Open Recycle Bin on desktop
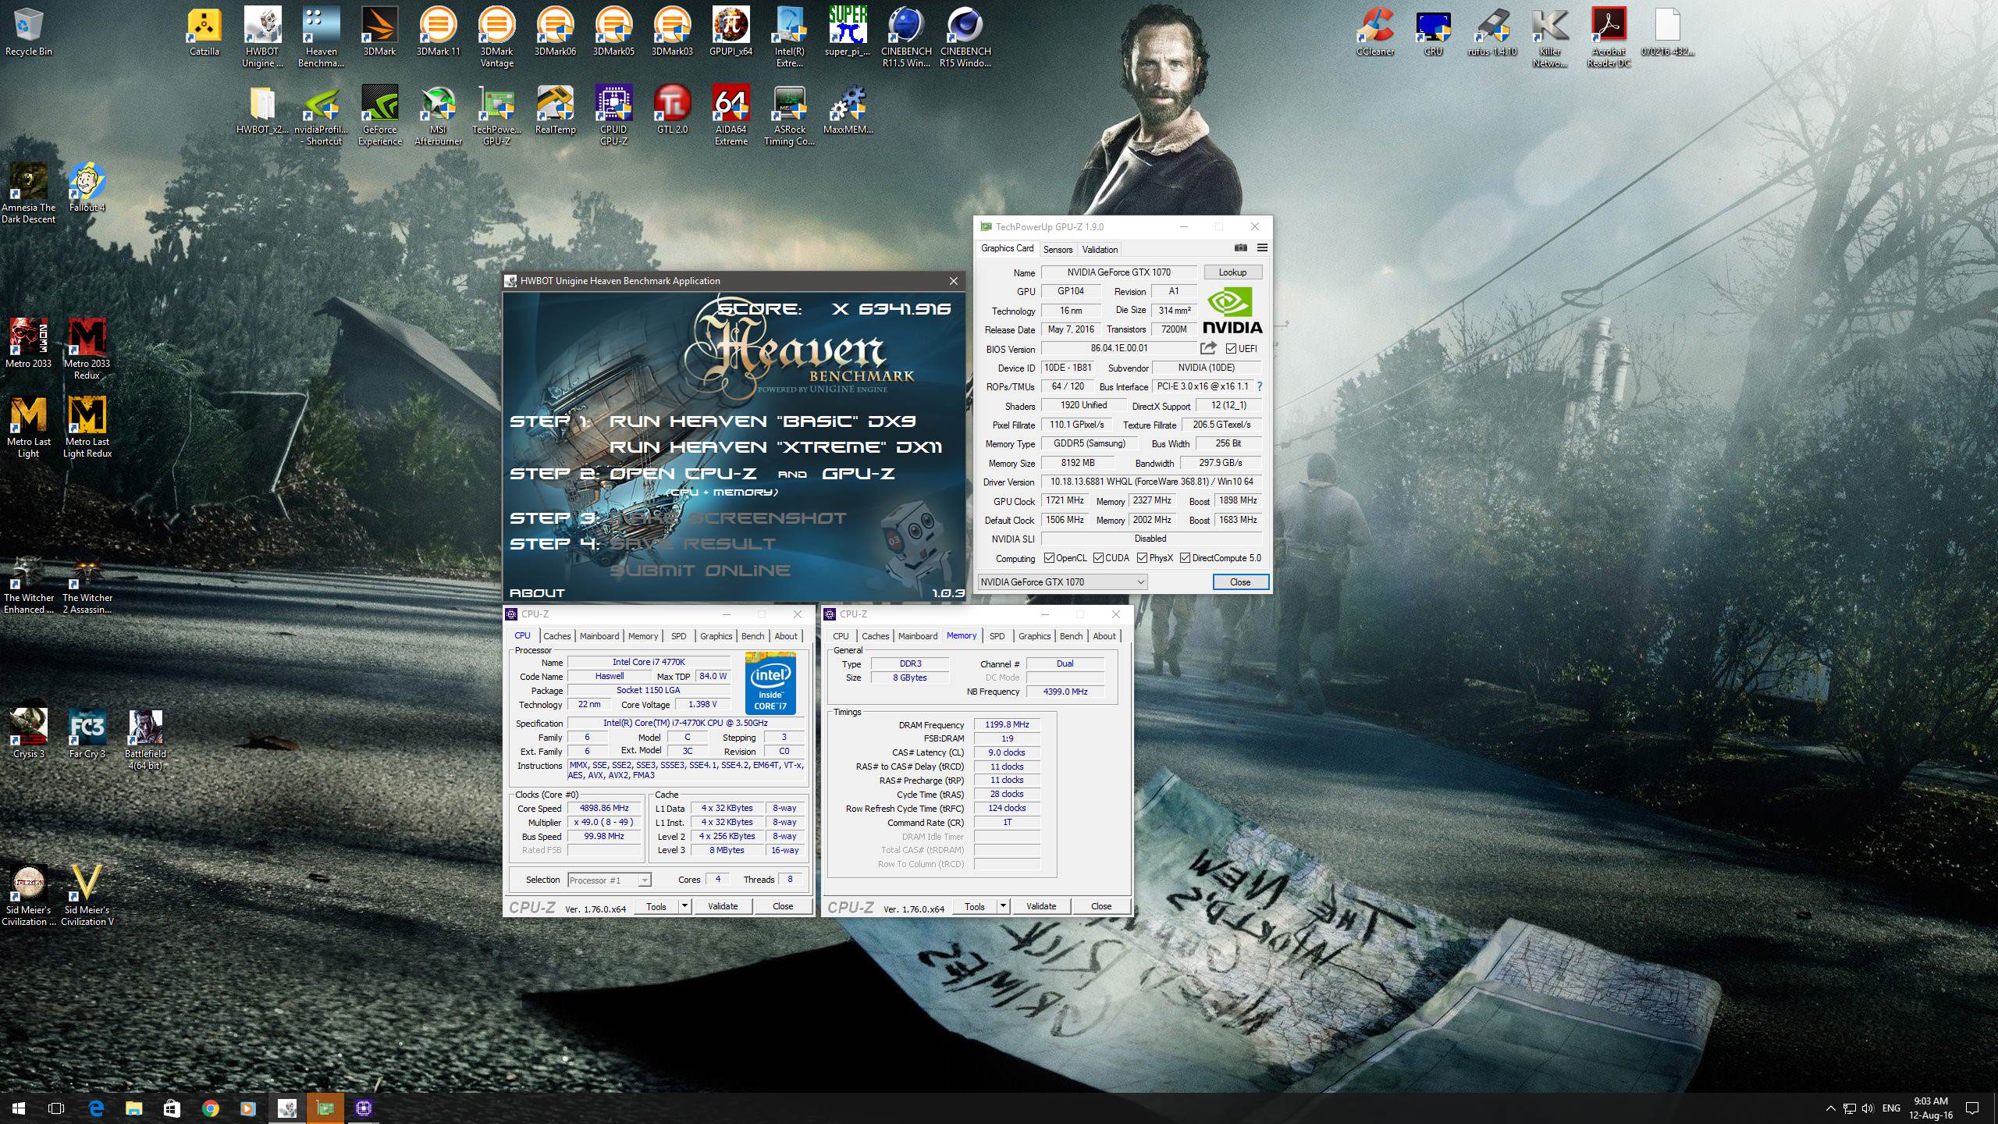 pos(28,33)
